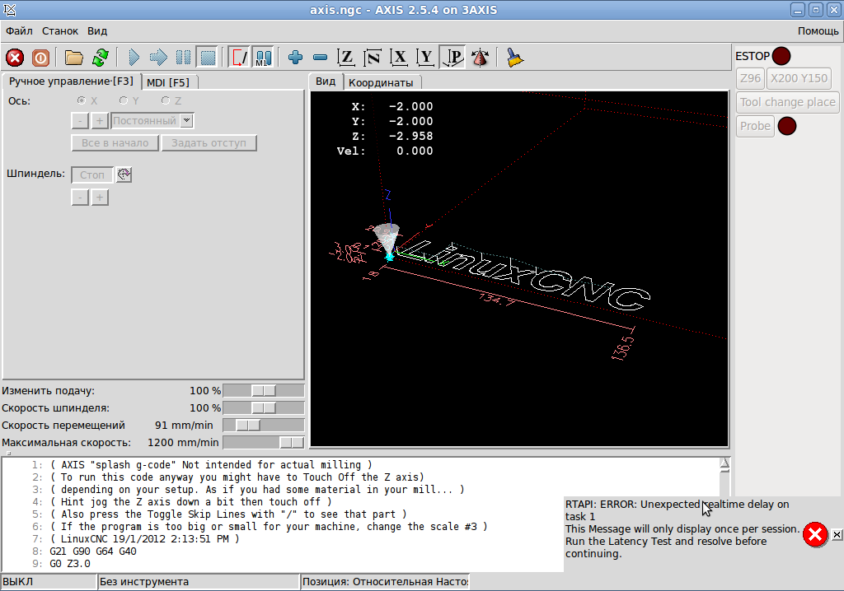This screenshot has width=844, height=591.
Task: Click spindle Стоп button
Action: click(x=92, y=175)
